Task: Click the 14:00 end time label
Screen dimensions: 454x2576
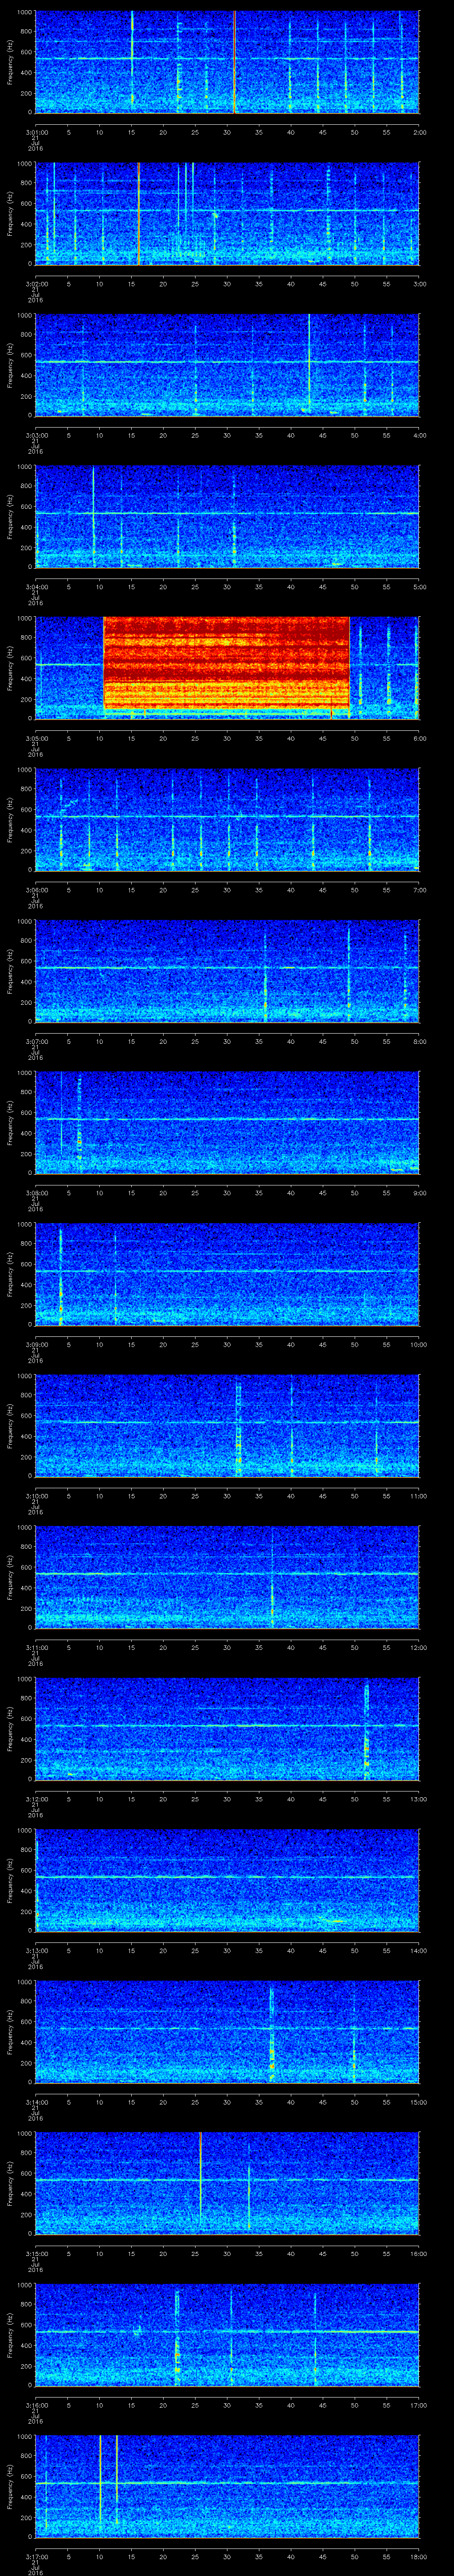Action: point(418,1951)
